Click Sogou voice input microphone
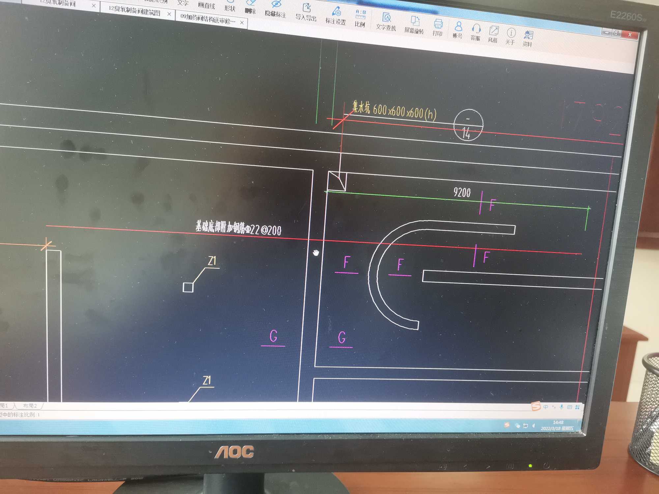The height and width of the screenshot is (494, 659). 561,407
